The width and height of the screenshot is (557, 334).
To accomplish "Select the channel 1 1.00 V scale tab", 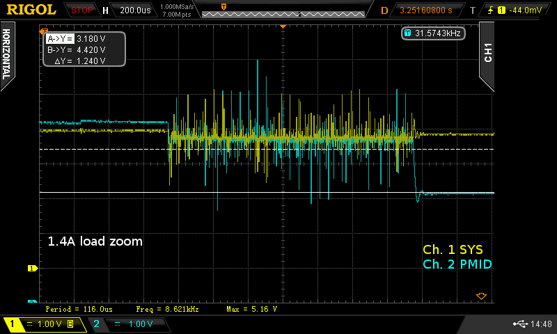I will (x=45, y=324).
